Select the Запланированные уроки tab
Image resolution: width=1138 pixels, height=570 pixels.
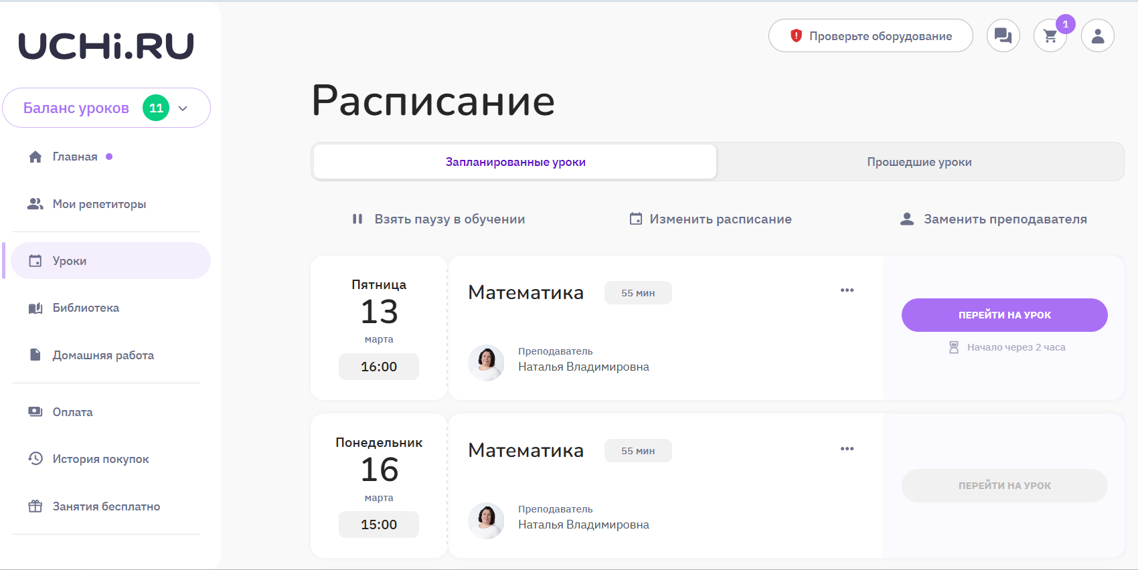point(515,162)
